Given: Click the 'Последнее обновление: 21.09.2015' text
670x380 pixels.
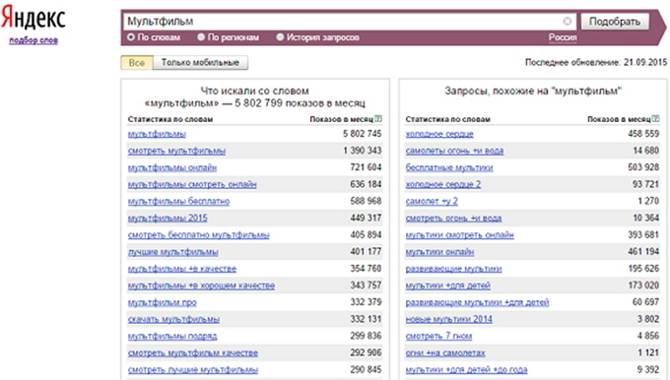Looking at the screenshot, I should coord(596,62).
